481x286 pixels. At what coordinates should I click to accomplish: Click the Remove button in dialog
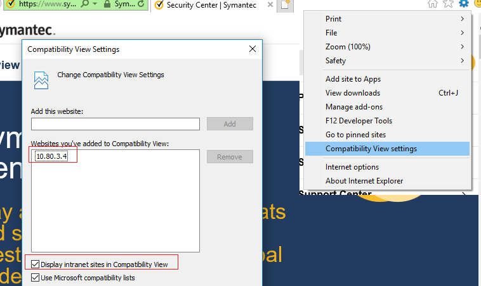230,157
